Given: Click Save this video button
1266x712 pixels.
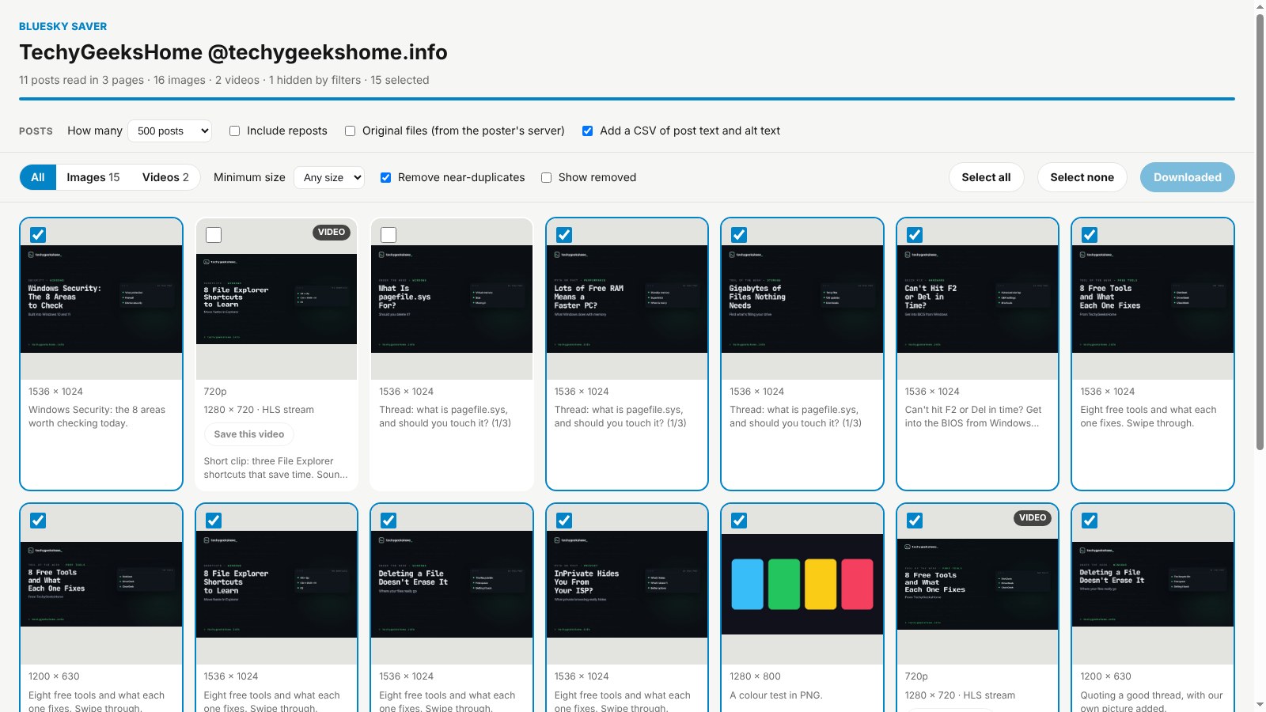Looking at the screenshot, I should 249,434.
